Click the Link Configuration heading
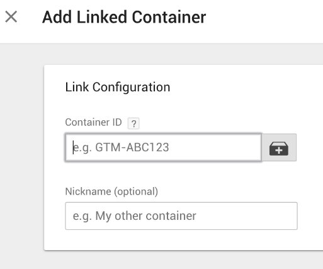 pos(118,87)
